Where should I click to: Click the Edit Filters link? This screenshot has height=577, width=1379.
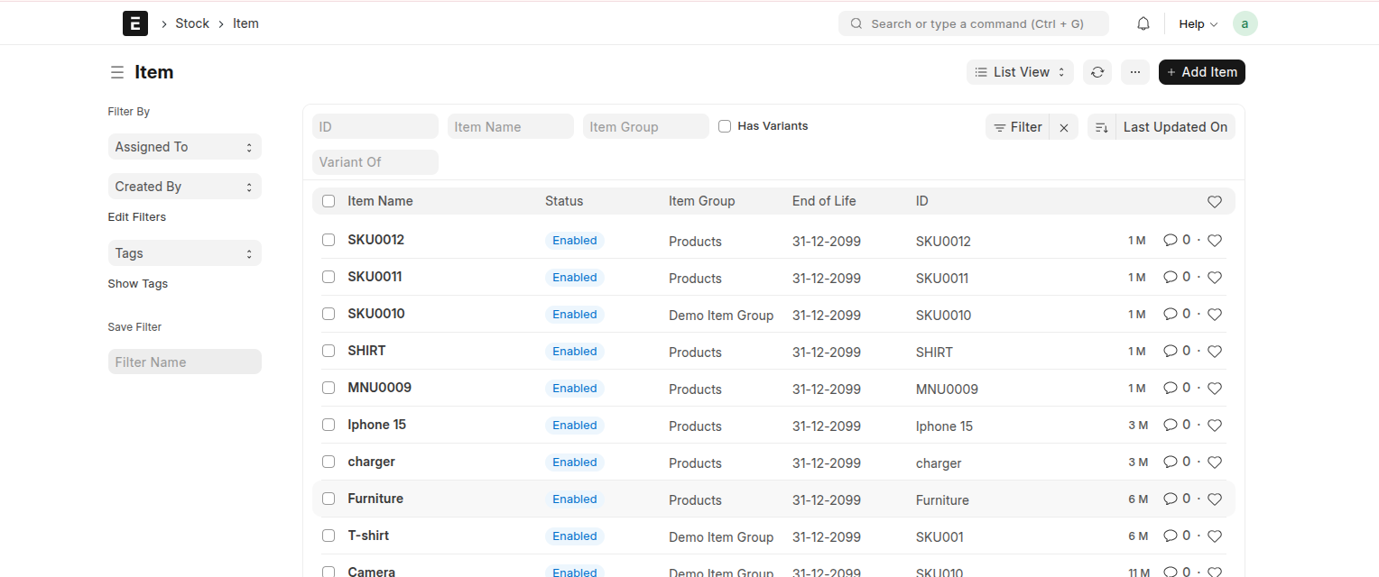click(x=137, y=217)
